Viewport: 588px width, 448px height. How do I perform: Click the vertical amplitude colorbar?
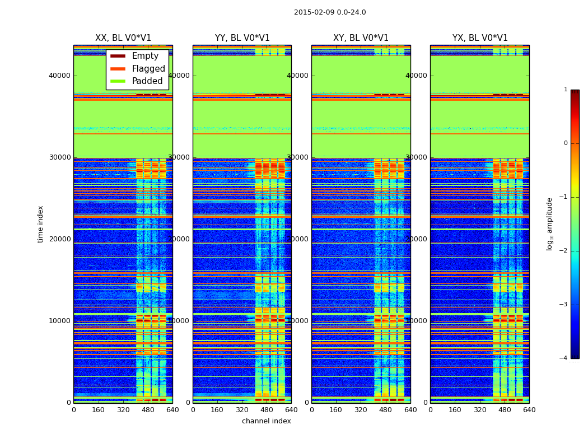pos(575,224)
